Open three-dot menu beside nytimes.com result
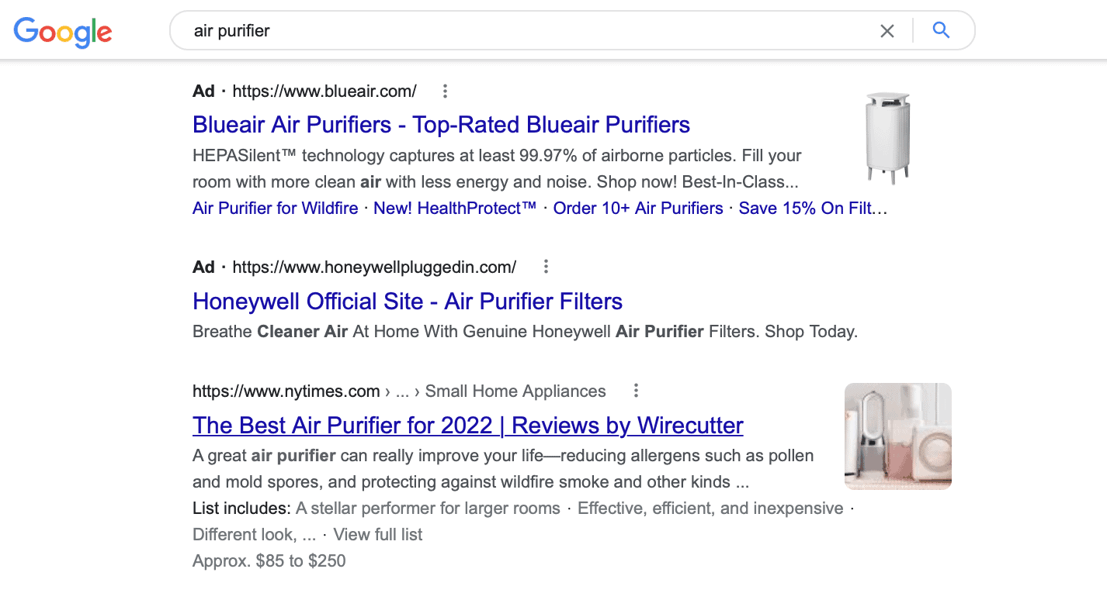 pos(636,391)
